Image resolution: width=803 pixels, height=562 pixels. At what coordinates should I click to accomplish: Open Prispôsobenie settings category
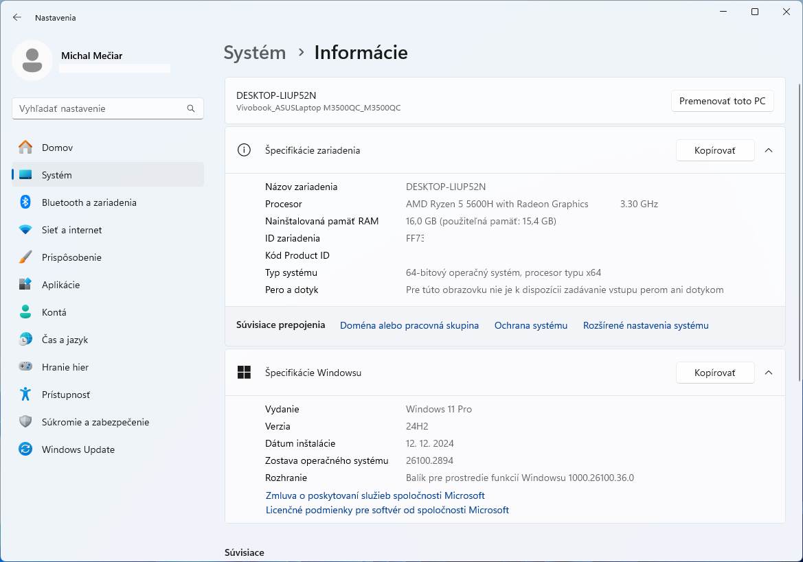tap(108, 257)
